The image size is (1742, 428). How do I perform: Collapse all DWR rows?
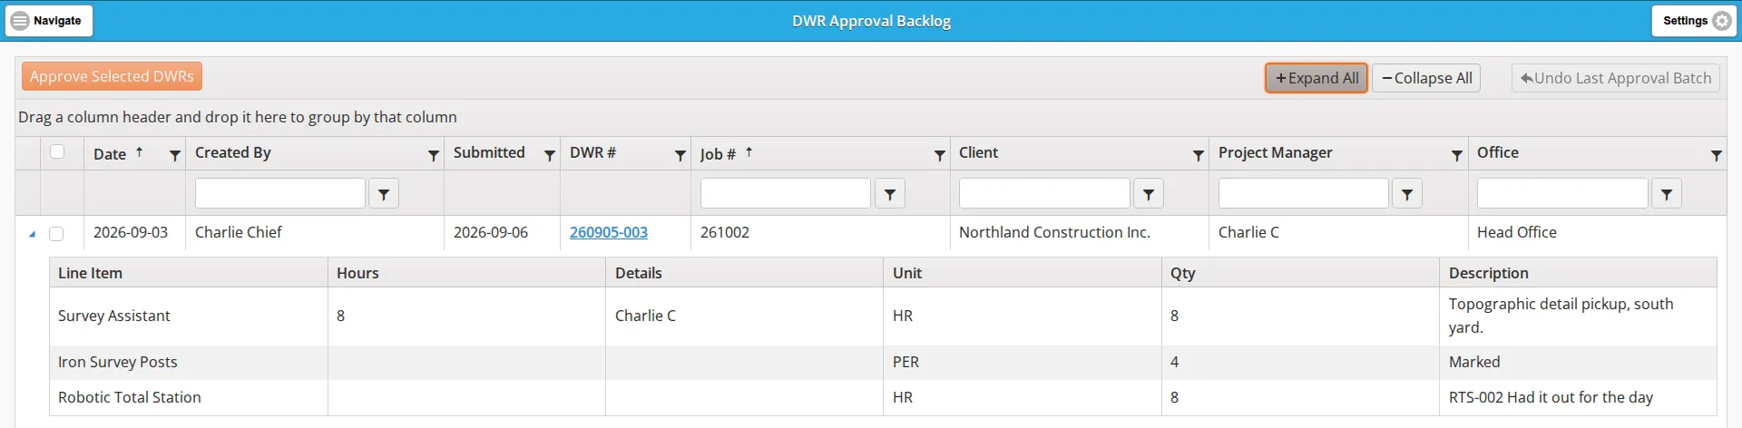click(1426, 78)
